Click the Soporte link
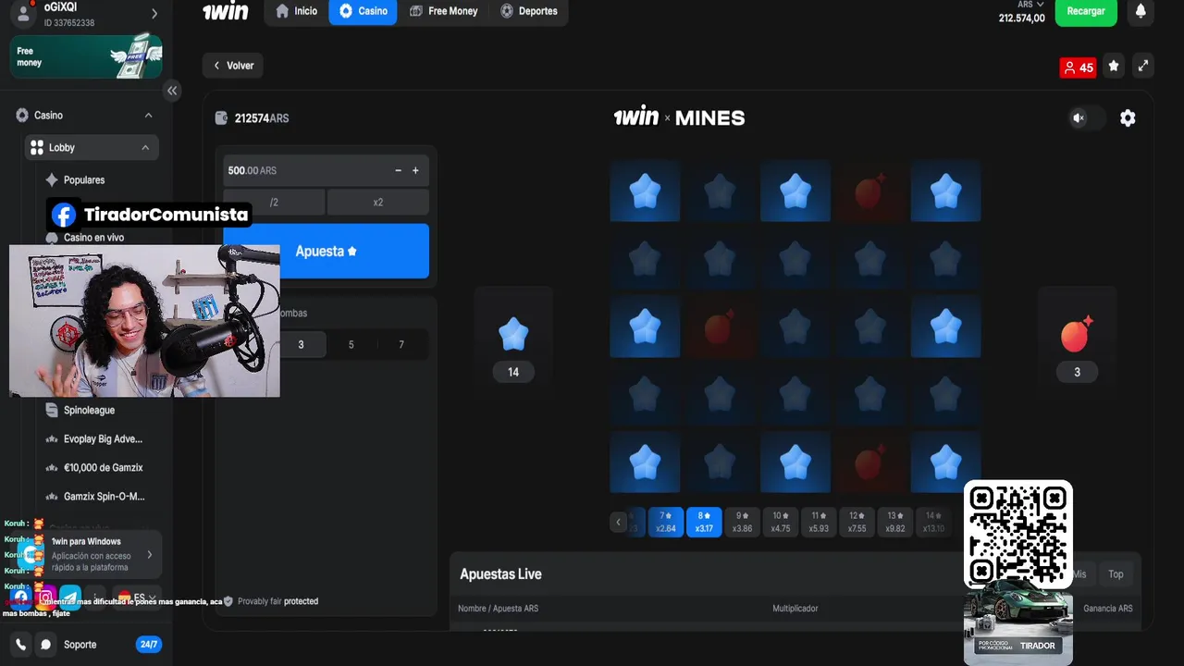 coord(80,645)
